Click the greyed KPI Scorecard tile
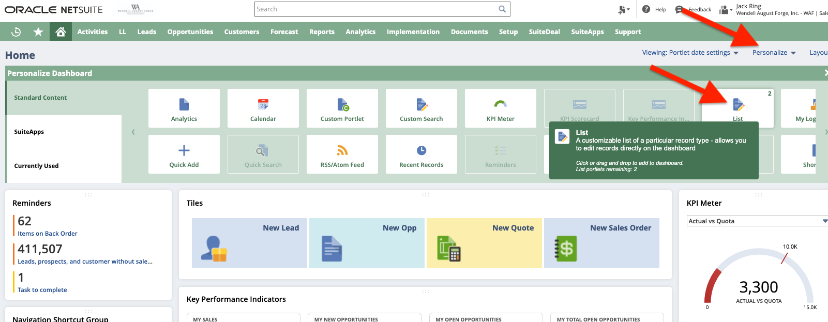 [x=580, y=105]
